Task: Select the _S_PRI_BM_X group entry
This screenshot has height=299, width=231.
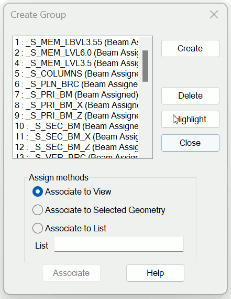Action: click(76, 105)
